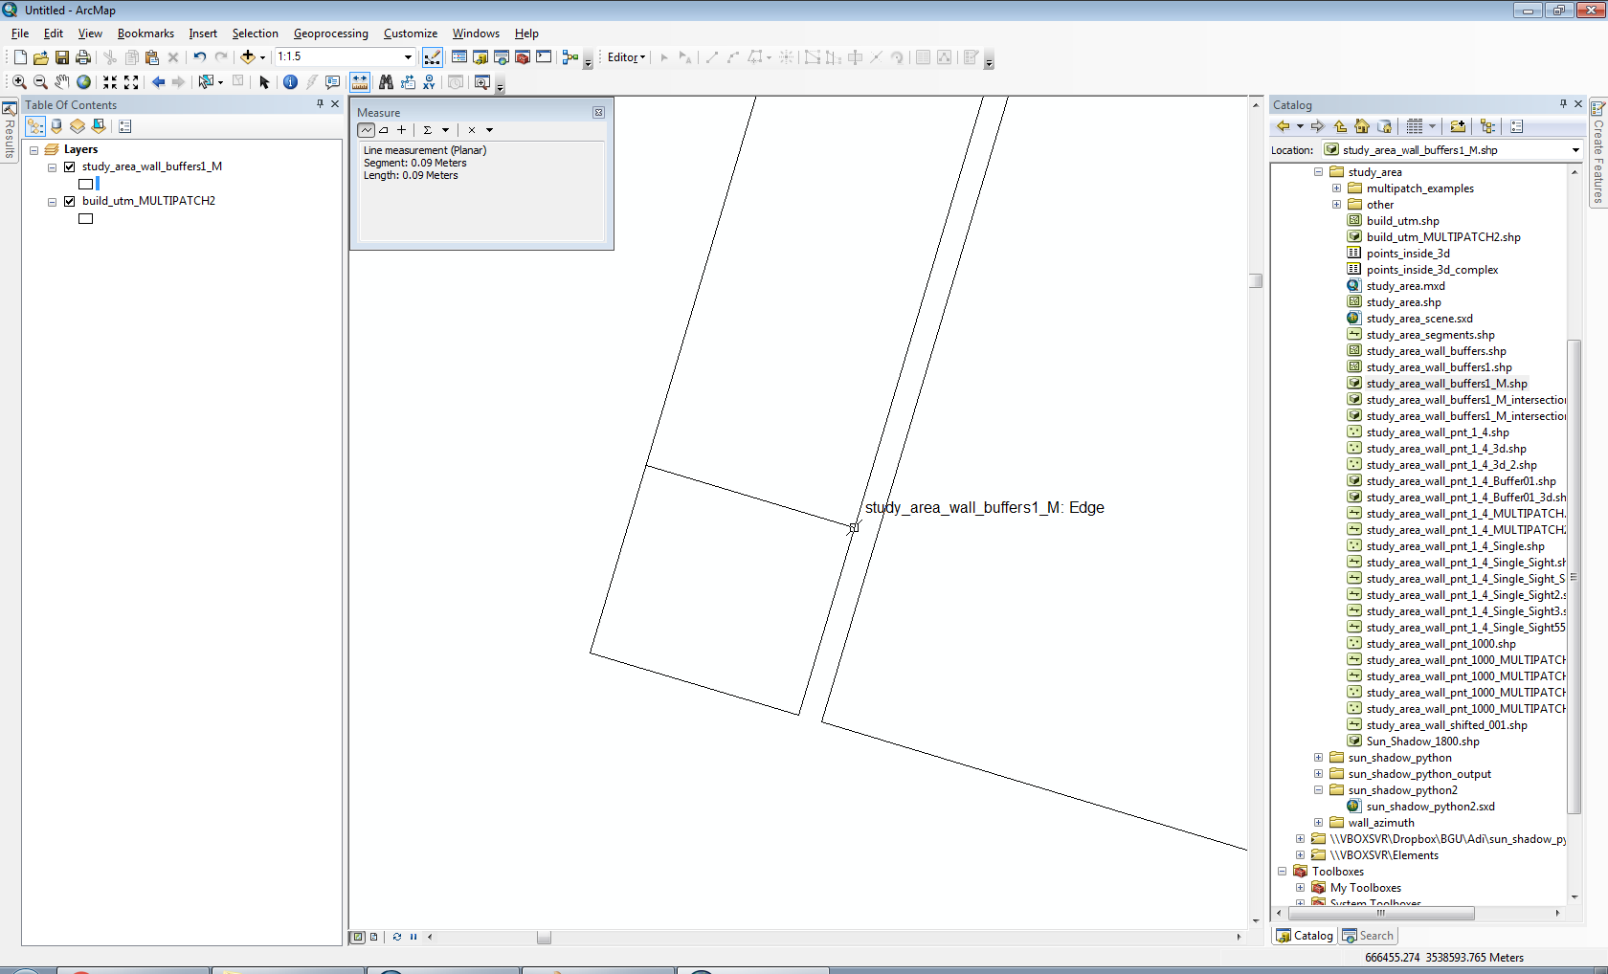This screenshot has width=1608, height=974.
Task: Open the Python window icon
Action: pyautogui.click(x=544, y=57)
